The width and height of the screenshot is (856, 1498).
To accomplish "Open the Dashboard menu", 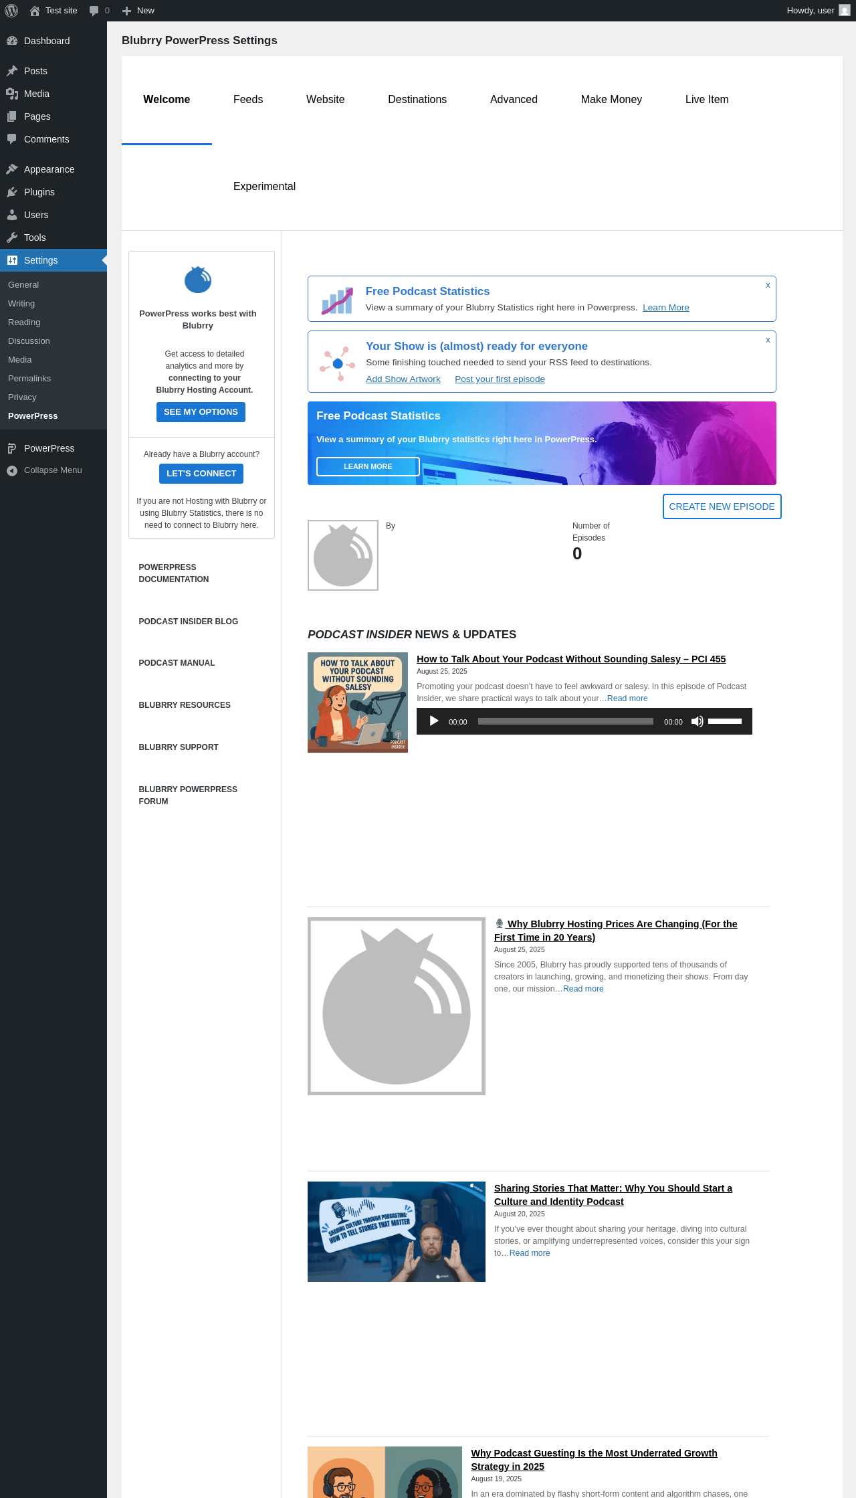I will click(x=53, y=41).
